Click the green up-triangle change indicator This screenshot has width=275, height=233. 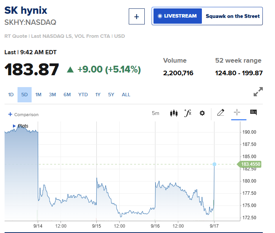[70, 70]
